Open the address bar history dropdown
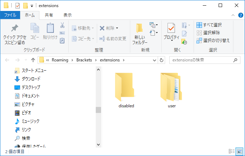This screenshot has width=245, height=156. coord(155,60)
